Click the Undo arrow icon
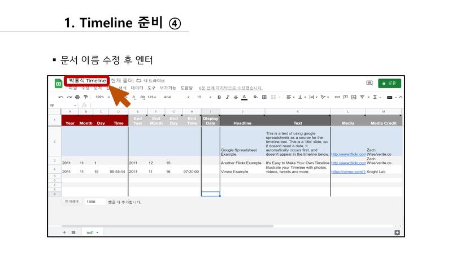452x254 pixels. (x=60, y=97)
